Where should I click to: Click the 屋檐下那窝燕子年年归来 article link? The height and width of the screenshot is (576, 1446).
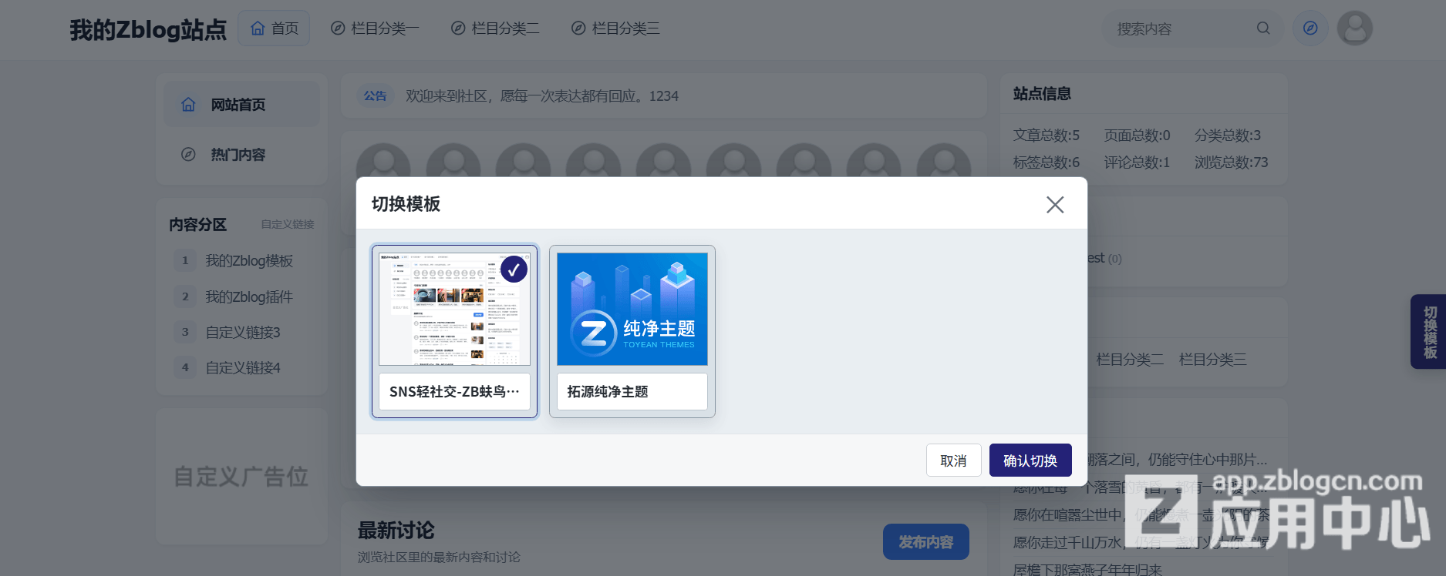click(1087, 569)
